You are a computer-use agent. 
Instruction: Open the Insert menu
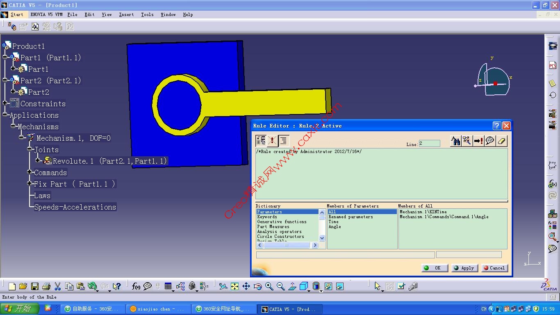pyautogui.click(x=126, y=15)
